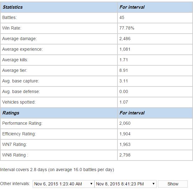This screenshot has height=191, width=193.
Task: Click the 'Interval covers 2.8 days' text
Action: (57, 170)
